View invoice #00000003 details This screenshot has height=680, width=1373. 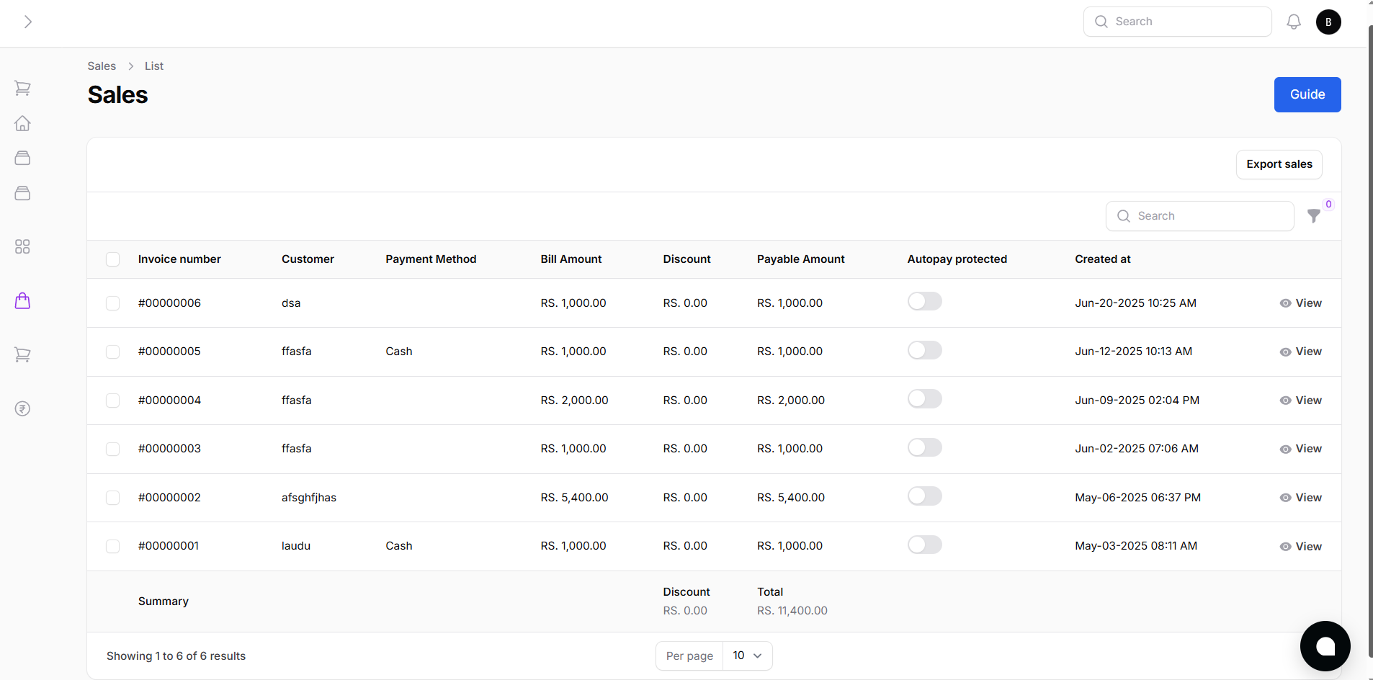click(1301, 449)
